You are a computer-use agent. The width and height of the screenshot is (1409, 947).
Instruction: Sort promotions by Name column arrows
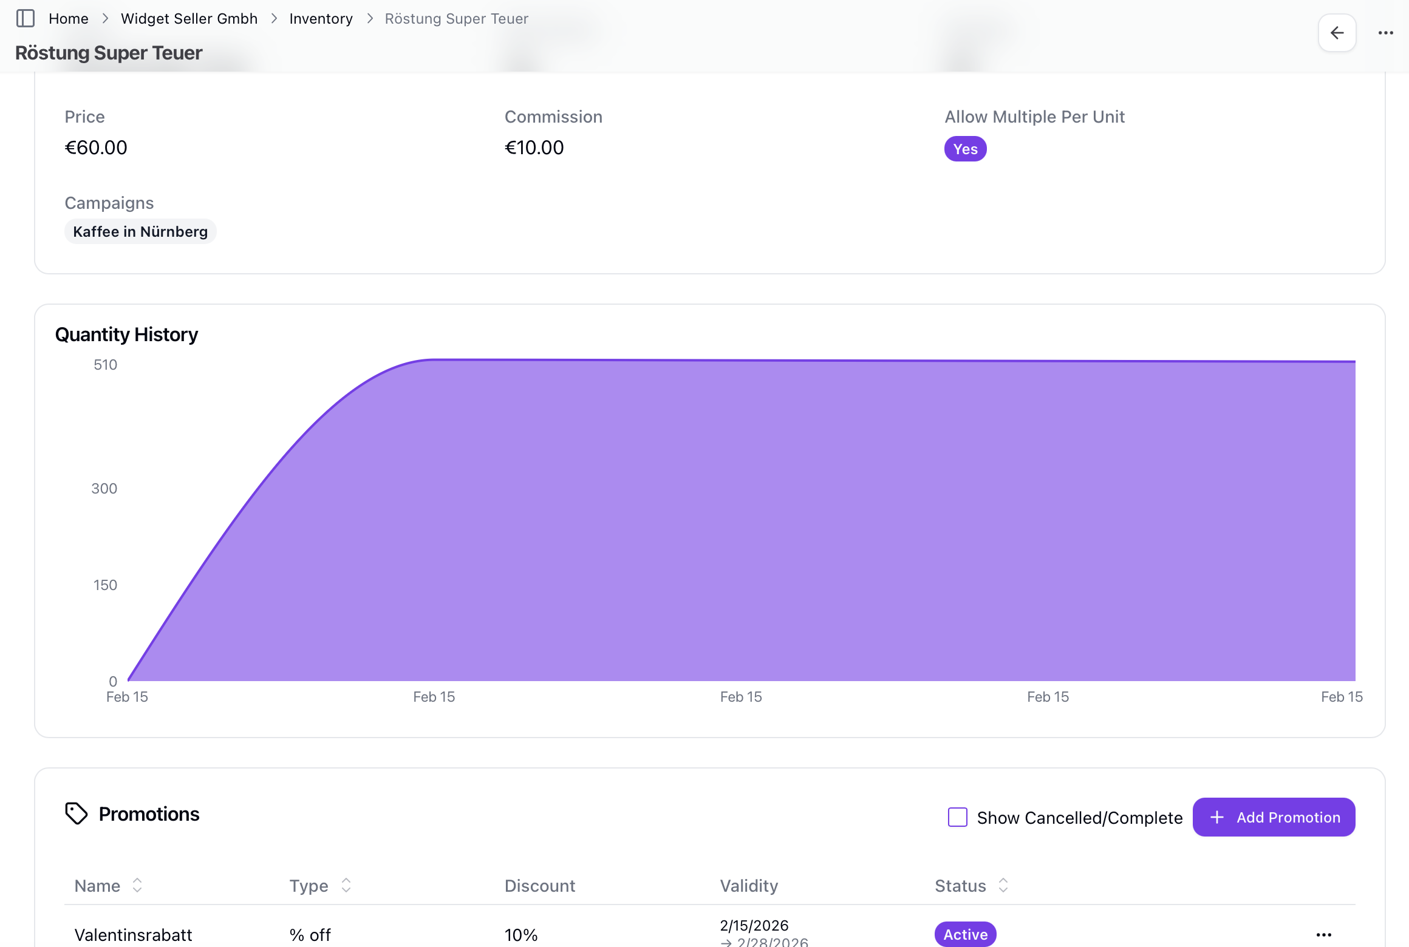tap(137, 885)
